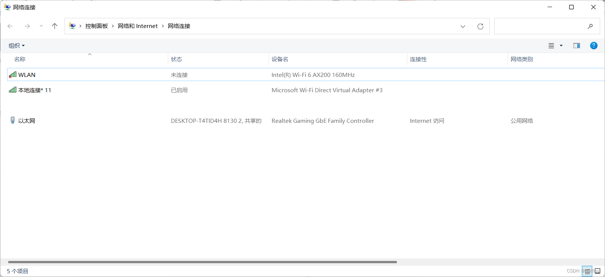Expand chevron before 控制面板 breadcrumb
Screen dimensions: 605x277
tap(80, 26)
